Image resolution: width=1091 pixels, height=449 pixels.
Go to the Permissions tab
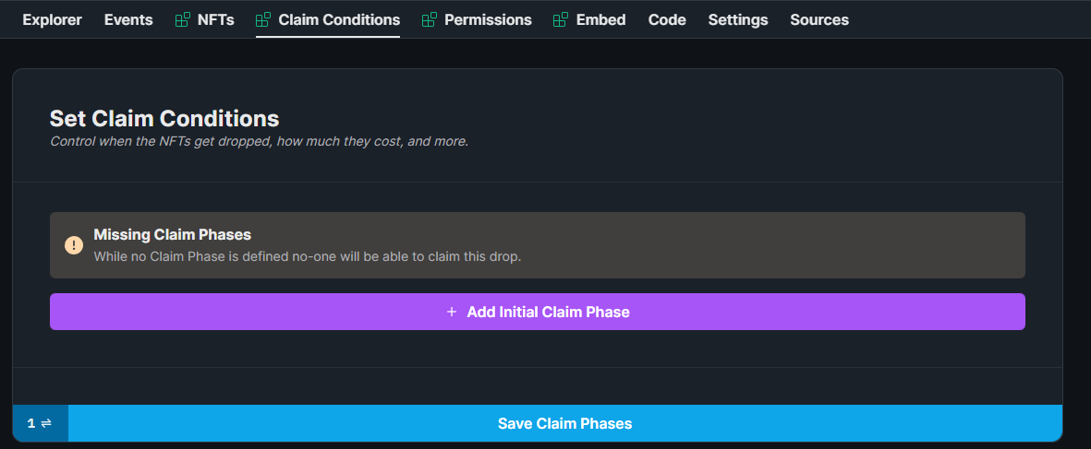coord(488,20)
